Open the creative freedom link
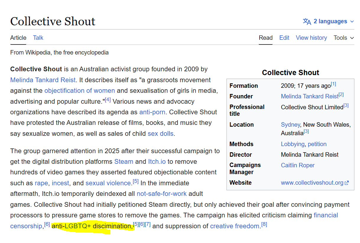Image resolution: width=360 pixels, height=243 pixels. click(235, 226)
